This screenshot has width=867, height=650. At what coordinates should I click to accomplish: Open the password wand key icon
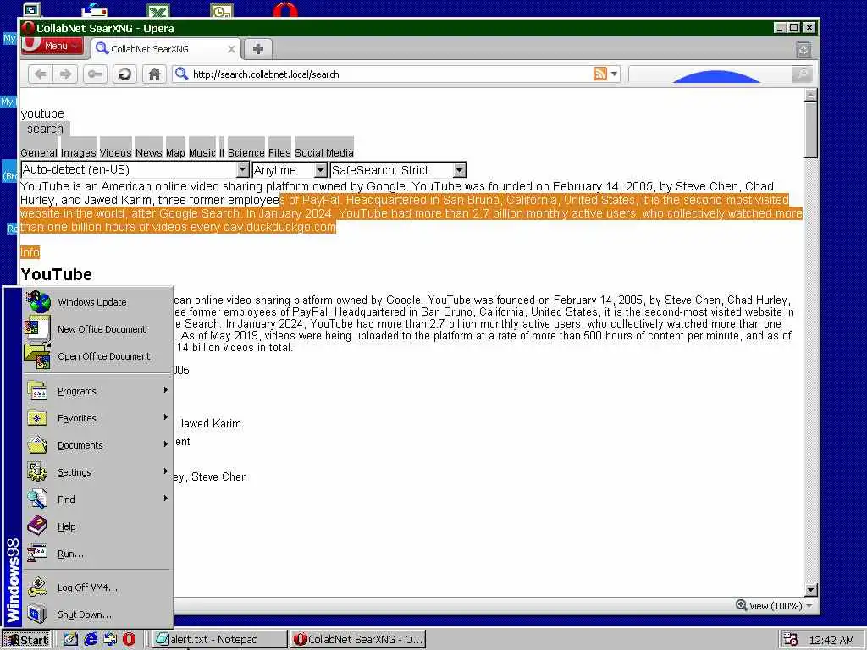(95, 74)
